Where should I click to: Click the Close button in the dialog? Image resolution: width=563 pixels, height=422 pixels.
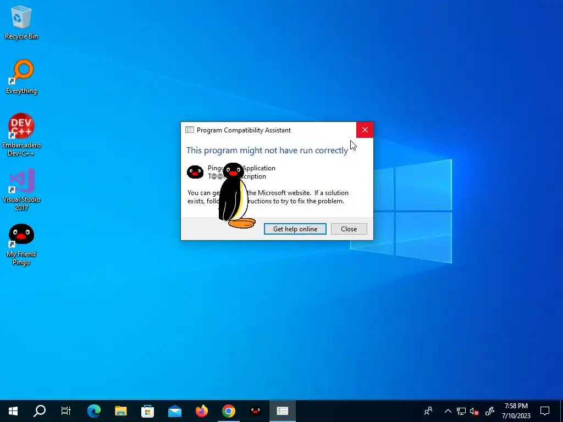[x=349, y=229]
